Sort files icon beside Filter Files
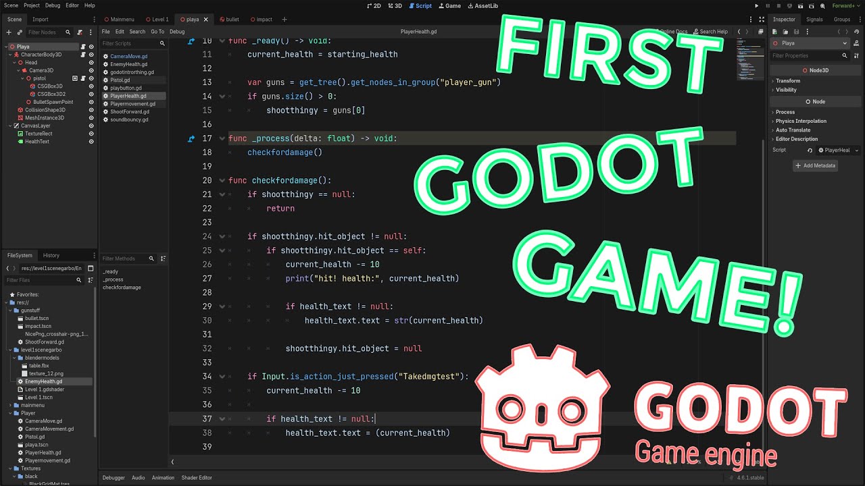Image resolution: width=865 pixels, height=486 pixels. pos(91,280)
